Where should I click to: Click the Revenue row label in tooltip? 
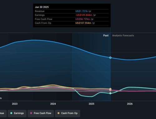(40, 11)
